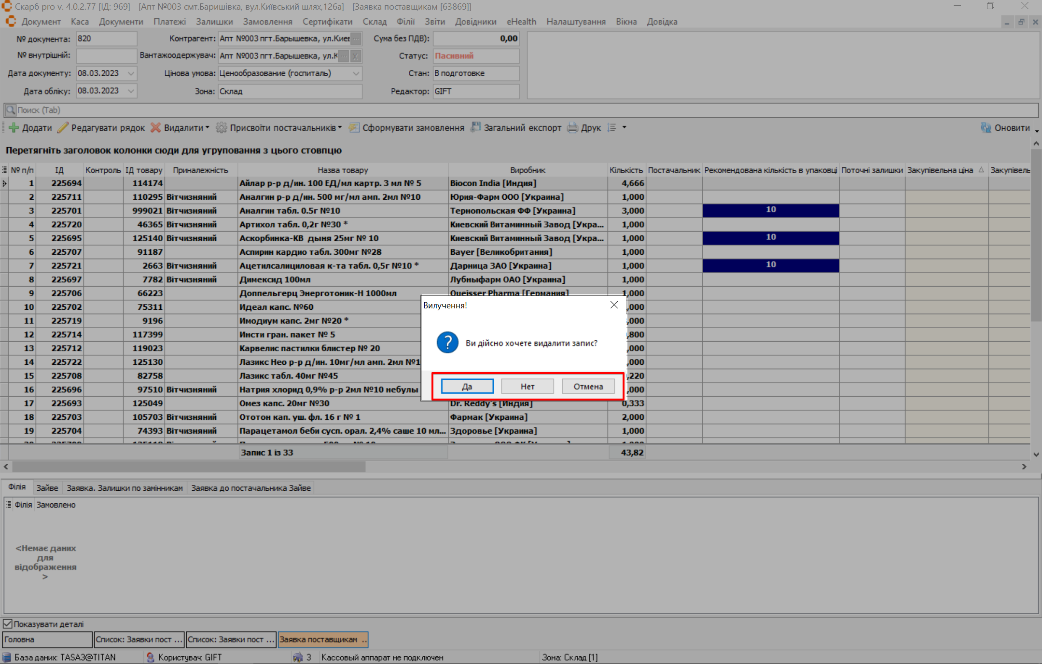The height and width of the screenshot is (664, 1042).
Task: Click the Оновити refresh icon
Action: (x=986, y=128)
